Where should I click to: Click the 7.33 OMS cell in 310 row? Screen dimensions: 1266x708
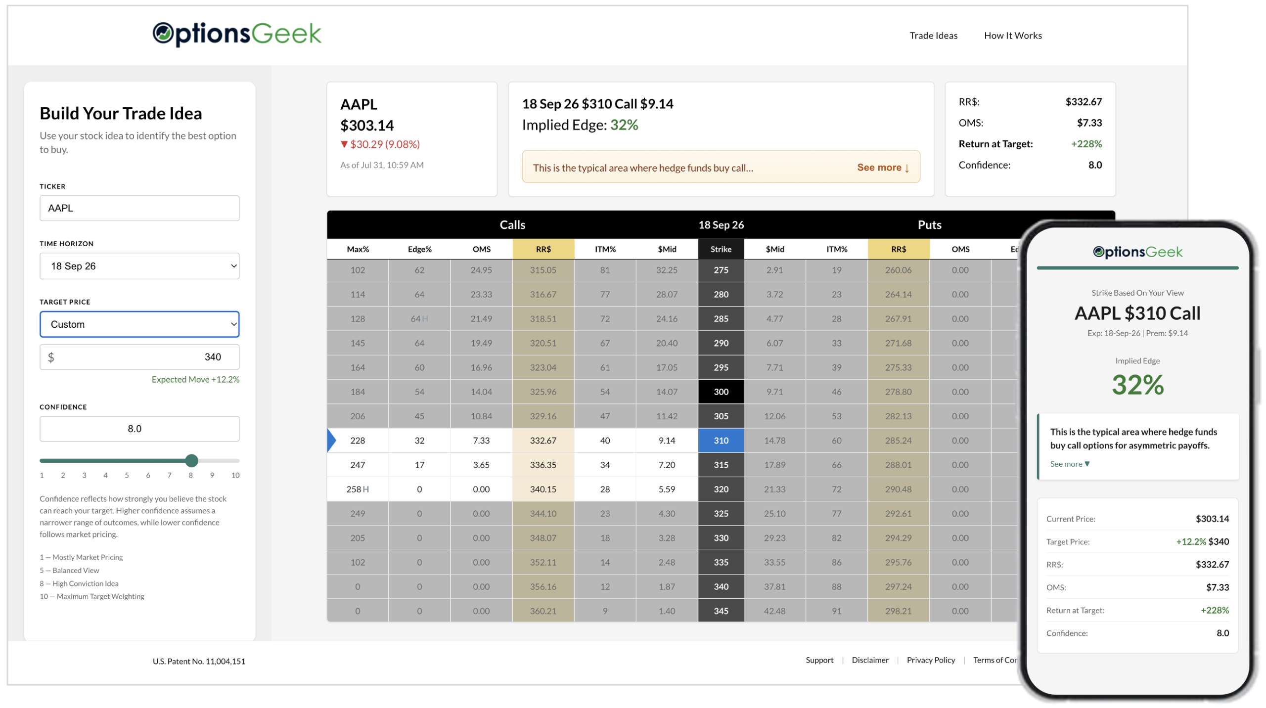pyautogui.click(x=481, y=440)
